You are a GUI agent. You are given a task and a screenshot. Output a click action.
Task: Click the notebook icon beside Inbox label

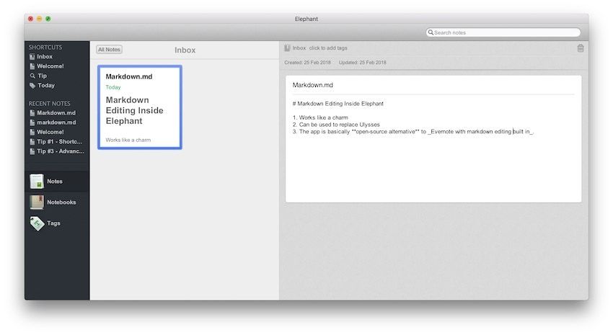[287, 48]
